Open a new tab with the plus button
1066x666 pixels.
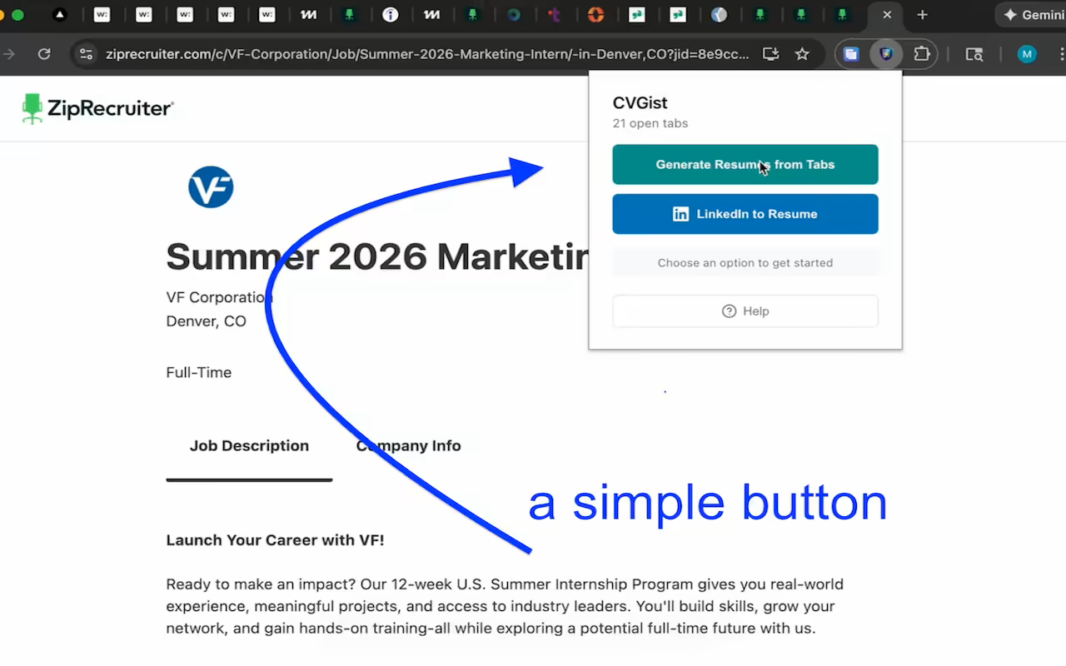(922, 14)
